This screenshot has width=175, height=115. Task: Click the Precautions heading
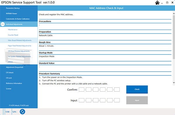click(x=45, y=21)
